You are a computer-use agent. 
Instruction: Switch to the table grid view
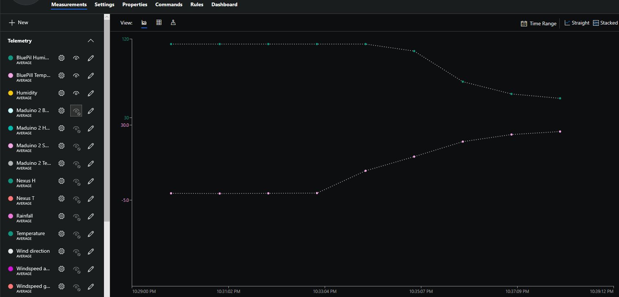pyautogui.click(x=159, y=23)
